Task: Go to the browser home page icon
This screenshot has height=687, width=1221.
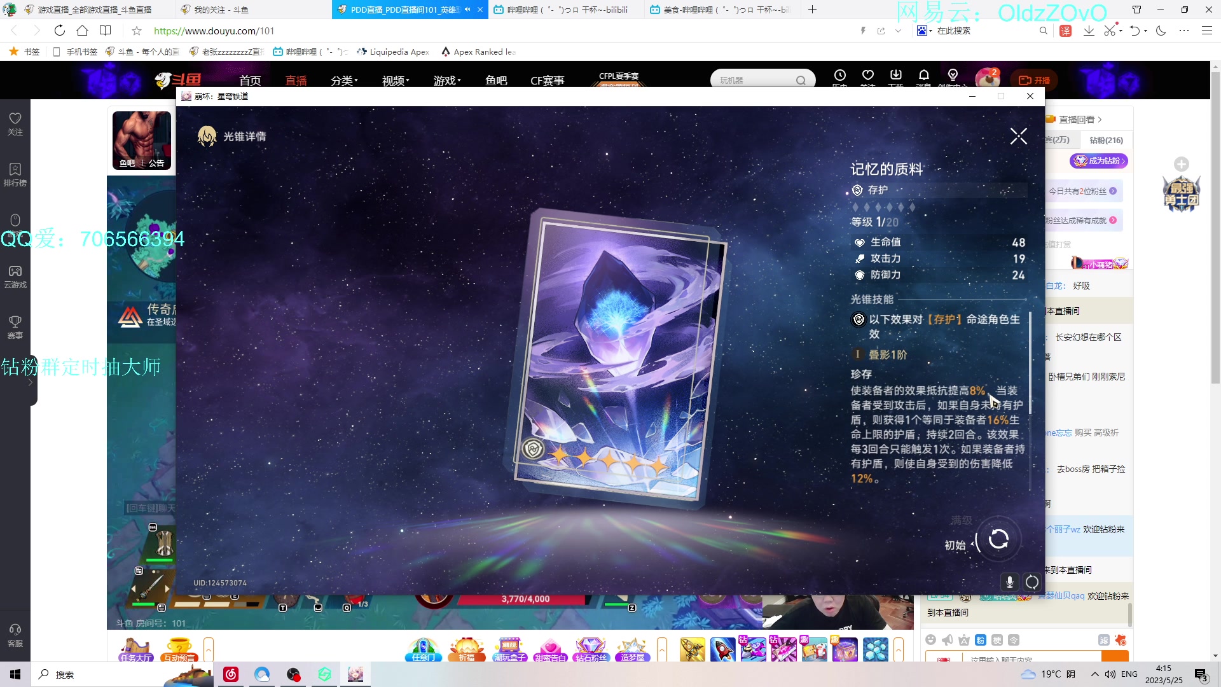Action: click(82, 31)
